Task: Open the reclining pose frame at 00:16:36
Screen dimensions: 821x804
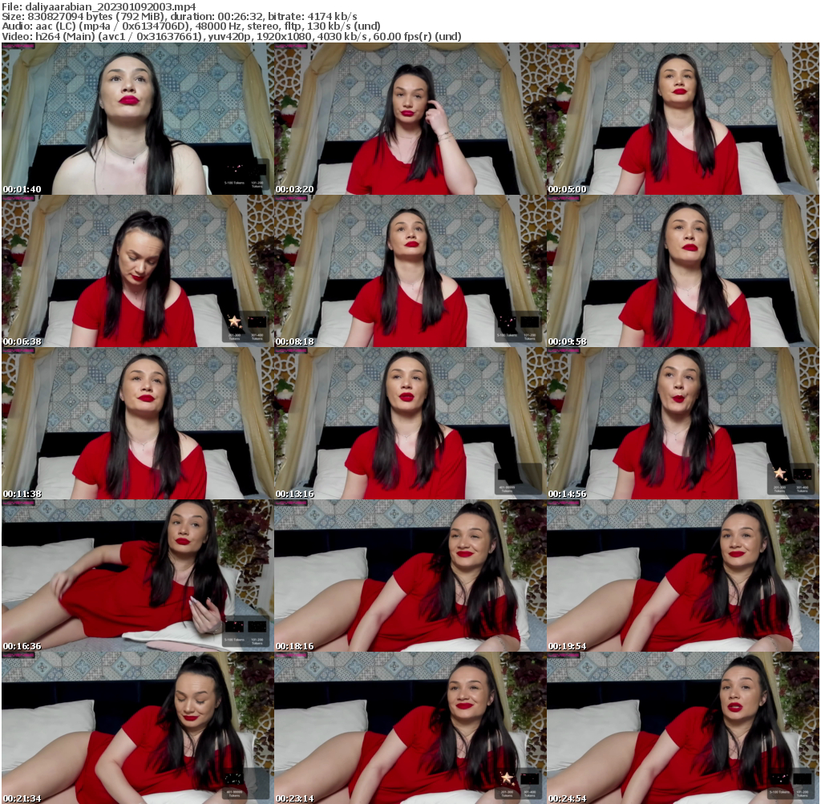Action: 136,573
